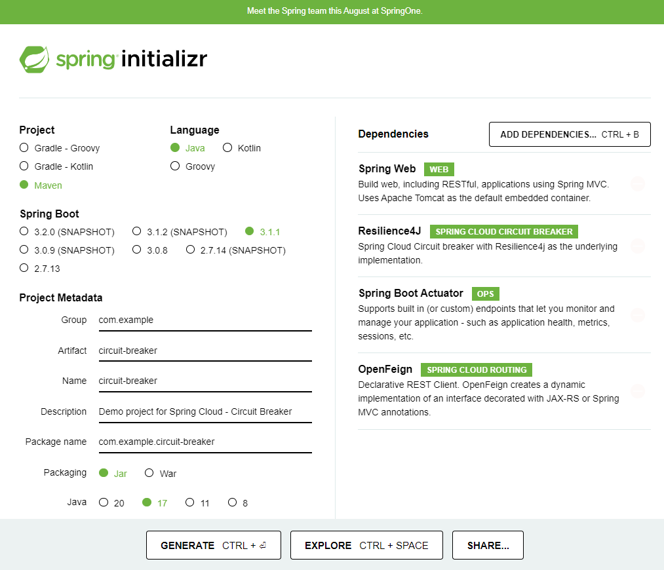Open the Add Dependencies dialog
664x570 pixels.
pos(570,134)
